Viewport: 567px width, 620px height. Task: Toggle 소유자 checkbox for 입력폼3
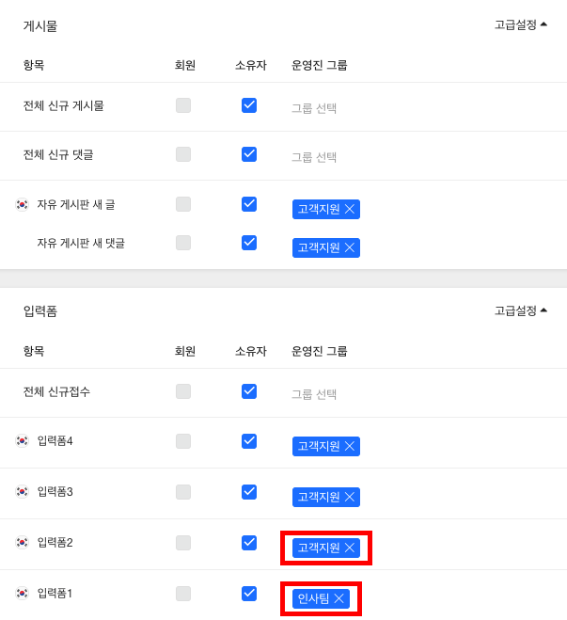click(249, 491)
